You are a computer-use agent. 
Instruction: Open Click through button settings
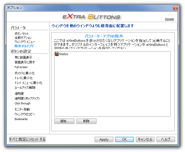coord(22,103)
